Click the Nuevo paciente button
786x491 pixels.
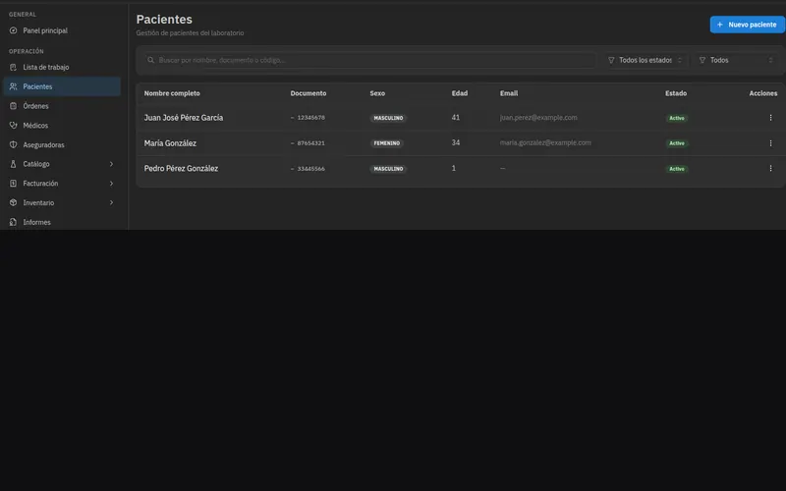point(747,25)
